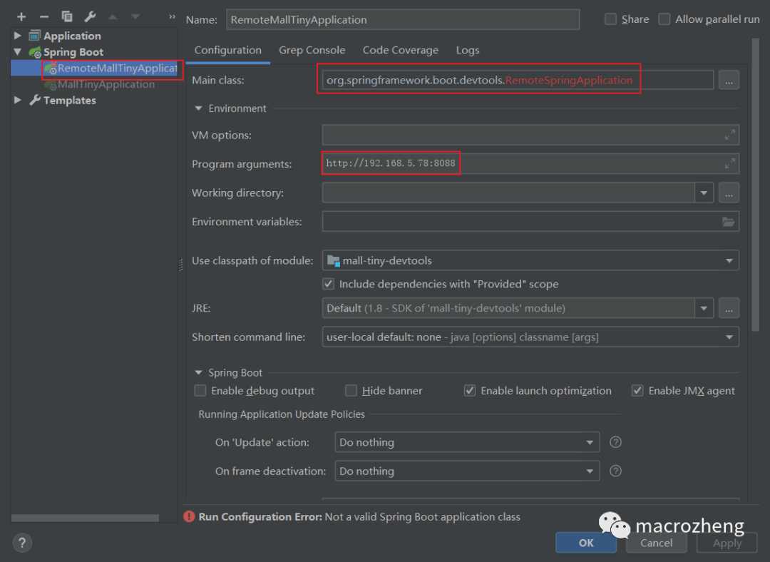Move configuration up with arrow icon
The height and width of the screenshot is (562, 770).
[x=113, y=17]
